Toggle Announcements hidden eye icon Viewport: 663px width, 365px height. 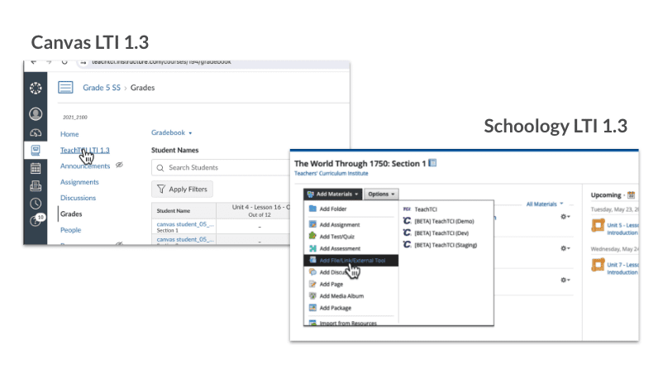(119, 166)
